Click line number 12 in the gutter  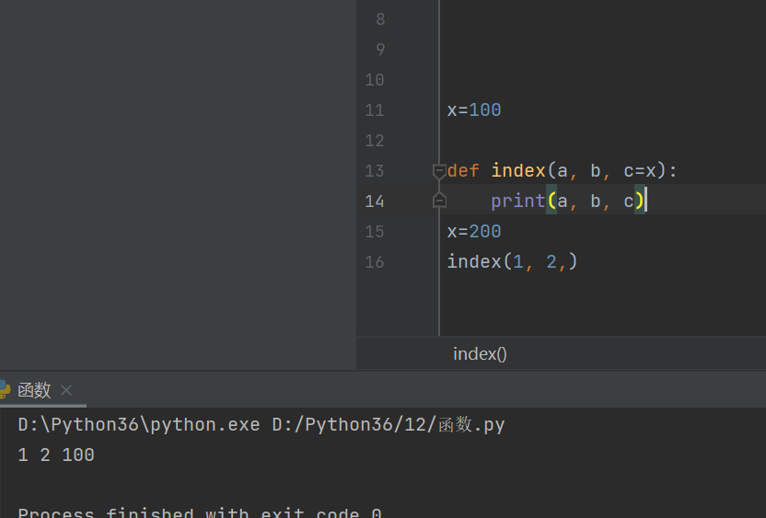coord(375,141)
